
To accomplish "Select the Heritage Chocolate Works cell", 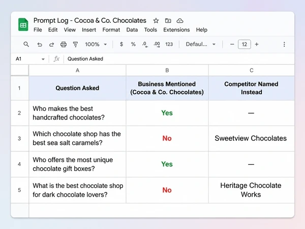I will click(251, 190).
